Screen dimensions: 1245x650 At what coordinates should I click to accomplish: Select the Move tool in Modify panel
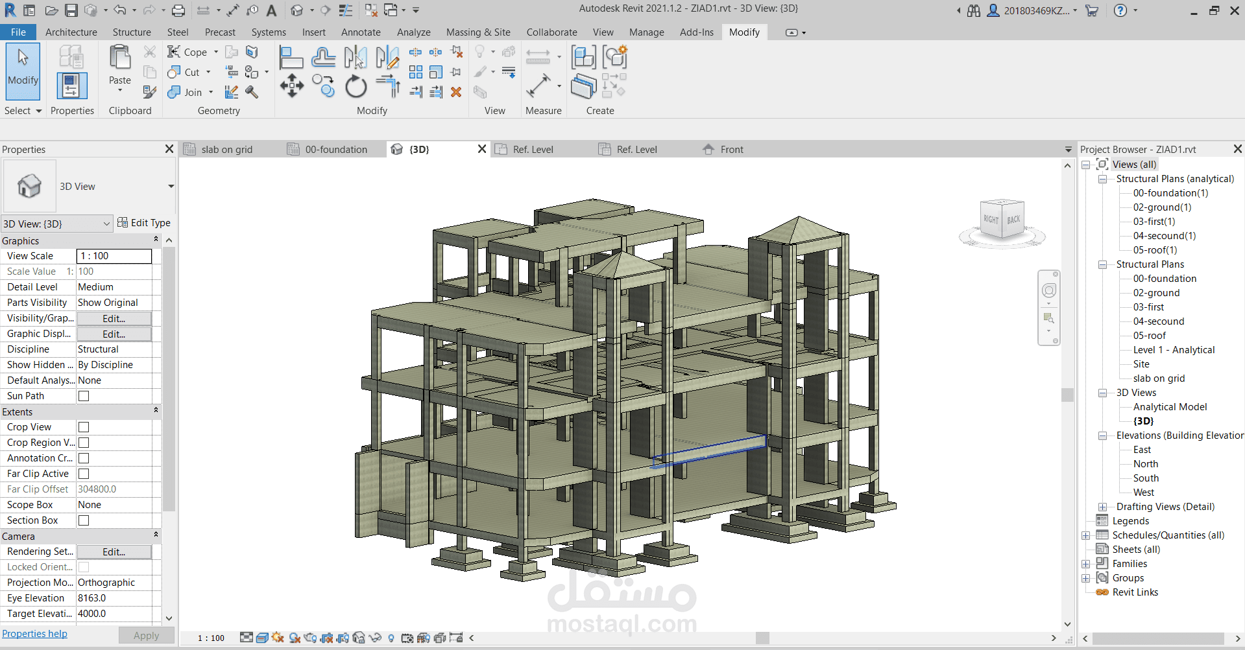point(291,86)
